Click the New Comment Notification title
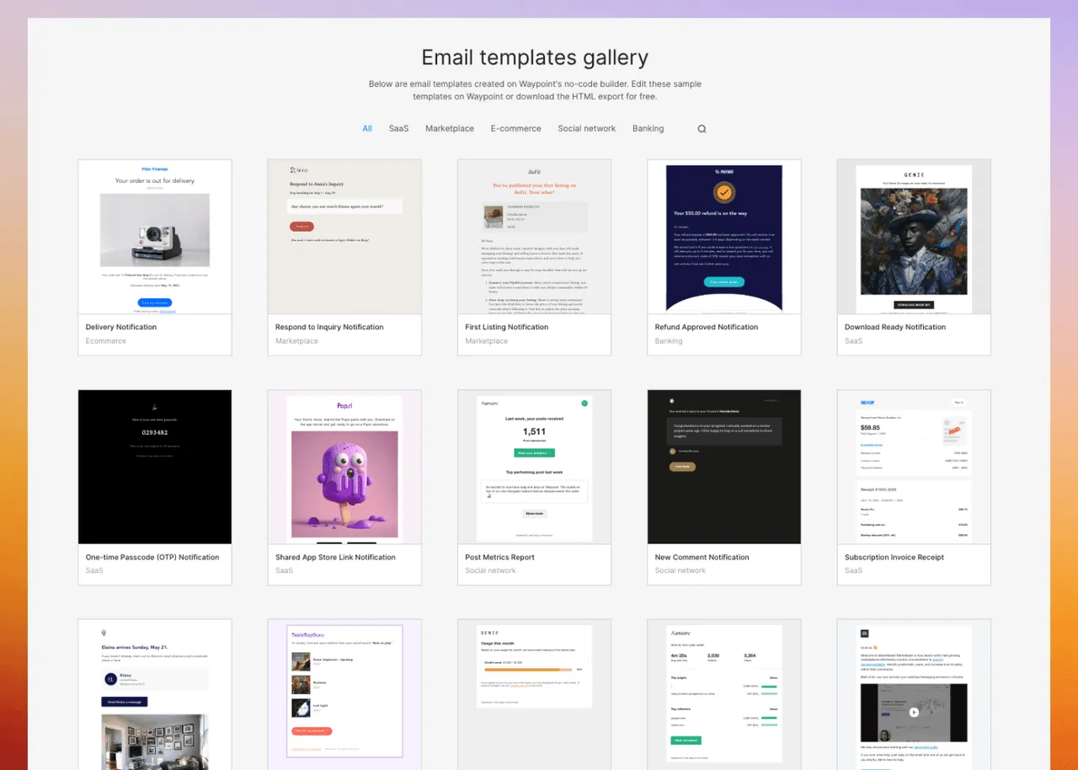 click(x=702, y=557)
